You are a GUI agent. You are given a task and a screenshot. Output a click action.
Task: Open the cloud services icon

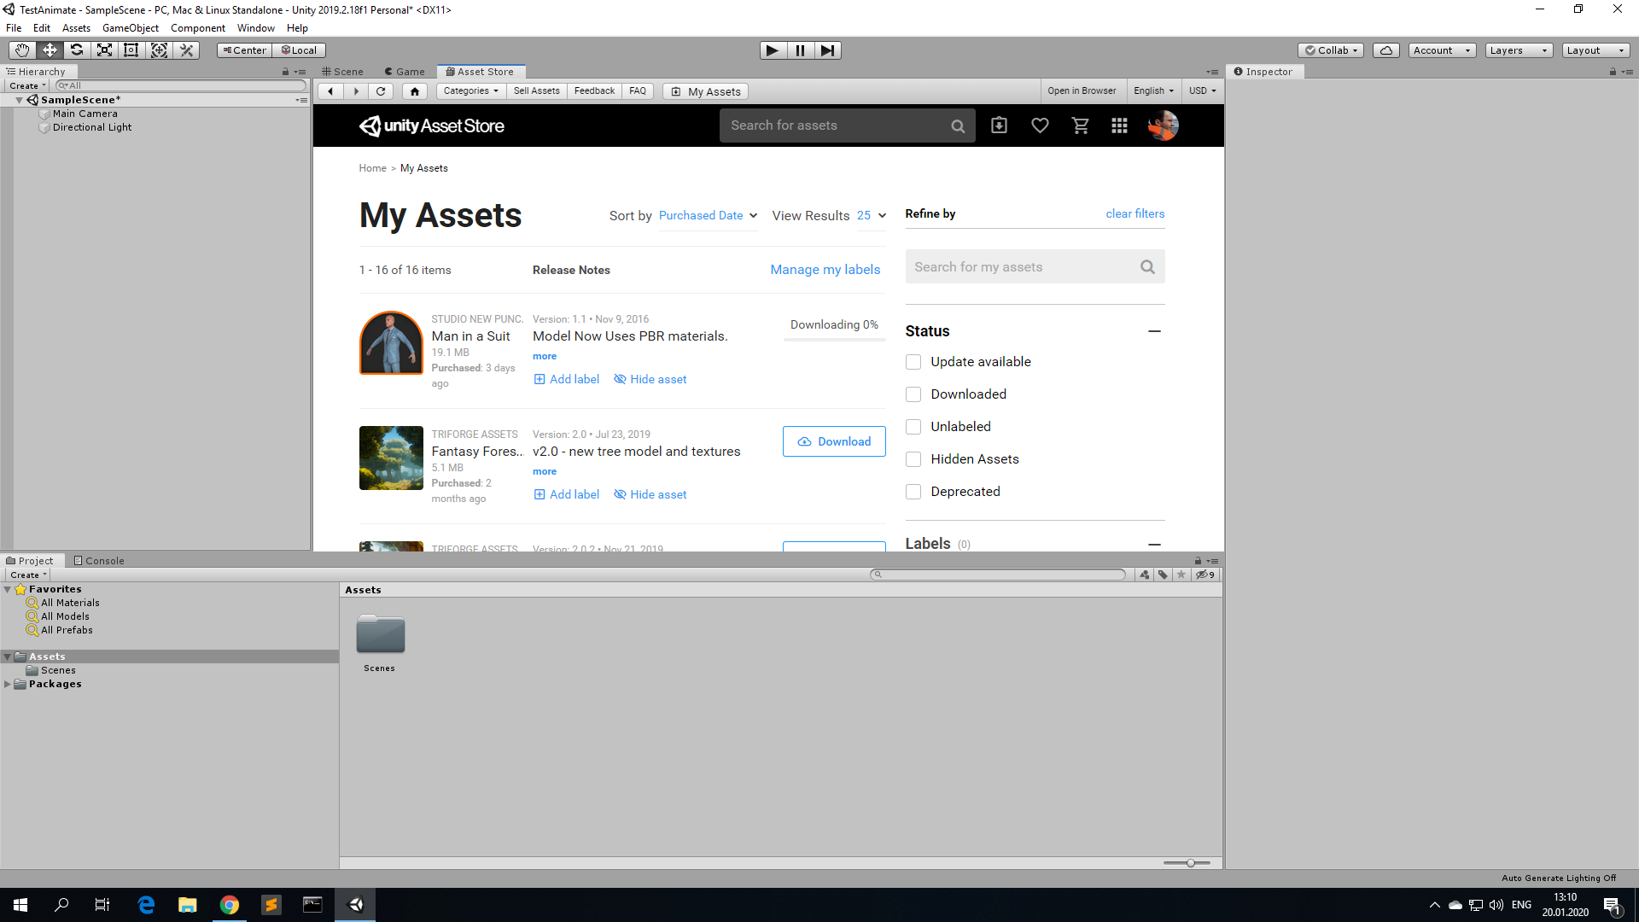[1386, 50]
